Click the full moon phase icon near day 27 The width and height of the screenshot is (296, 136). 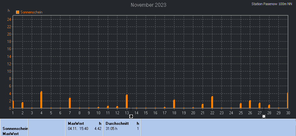click(x=264, y=116)
